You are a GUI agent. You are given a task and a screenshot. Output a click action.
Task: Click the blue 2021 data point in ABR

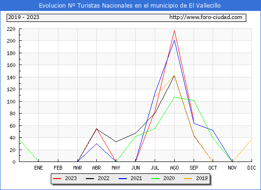96,143
